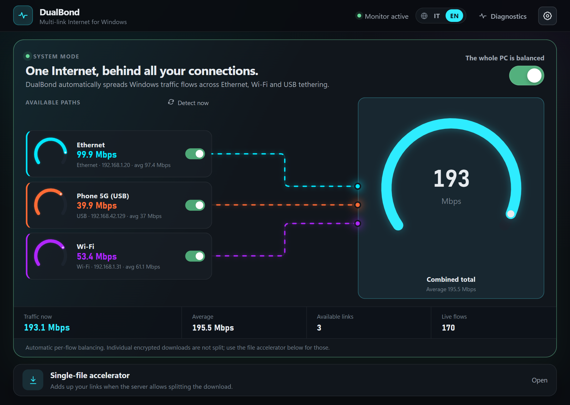
Task: Click the Monitor active status text
Action: [x=386, y=16]
